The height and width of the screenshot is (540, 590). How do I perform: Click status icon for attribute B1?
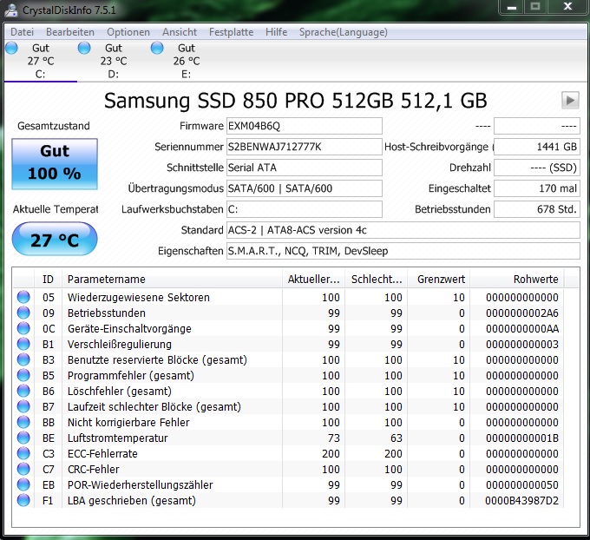pyautogui.click(x=23, y=344)
